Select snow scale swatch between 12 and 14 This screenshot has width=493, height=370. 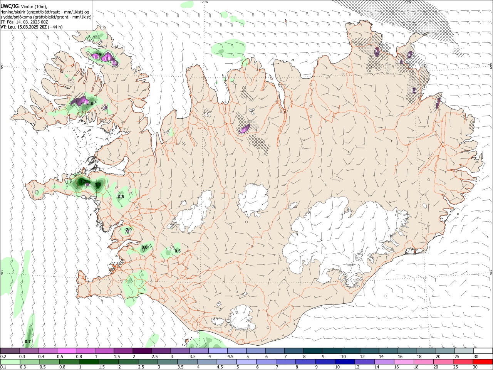369,351
